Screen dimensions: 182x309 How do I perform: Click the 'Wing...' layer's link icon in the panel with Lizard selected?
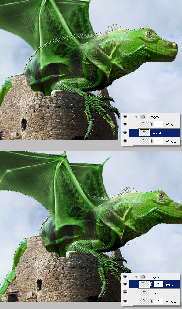click(151, 141)
